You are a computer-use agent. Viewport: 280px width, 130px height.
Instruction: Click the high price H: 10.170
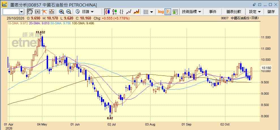click(50, 18)
